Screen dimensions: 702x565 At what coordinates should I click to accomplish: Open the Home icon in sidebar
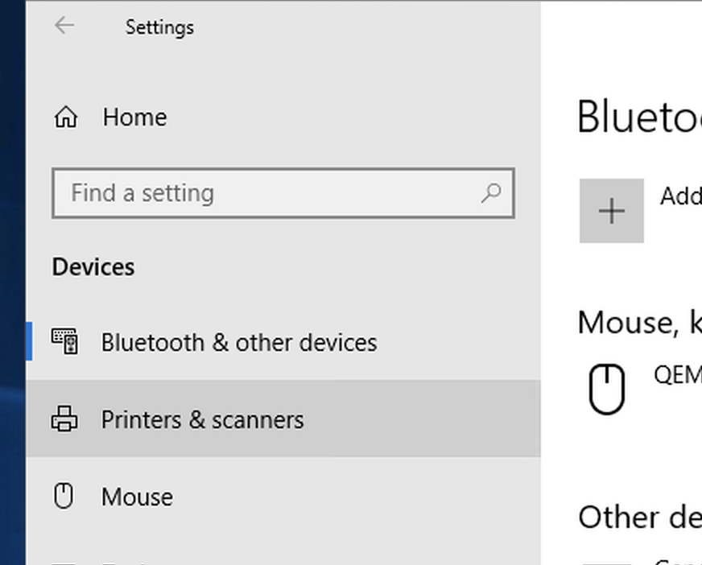[66, 118]
